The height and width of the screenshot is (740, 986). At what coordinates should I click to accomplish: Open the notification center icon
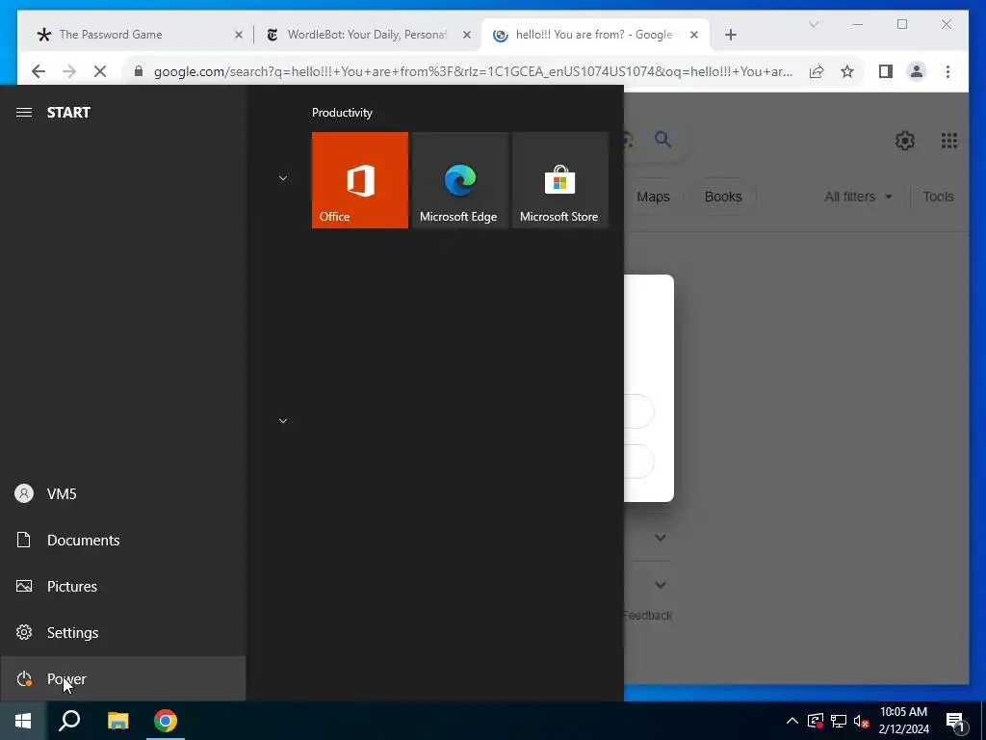point(955,722)
